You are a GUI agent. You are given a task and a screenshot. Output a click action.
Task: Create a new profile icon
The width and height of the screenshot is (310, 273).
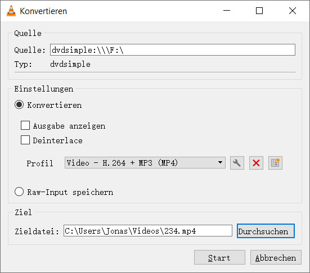(x=275, y=163)
